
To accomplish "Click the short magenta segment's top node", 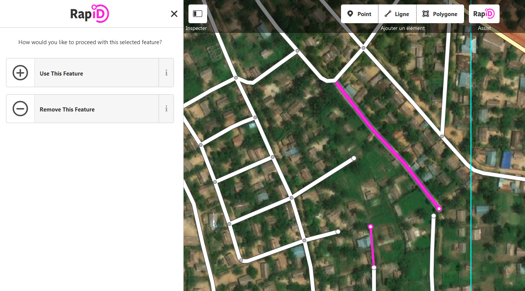I will [x=370, y=227].
